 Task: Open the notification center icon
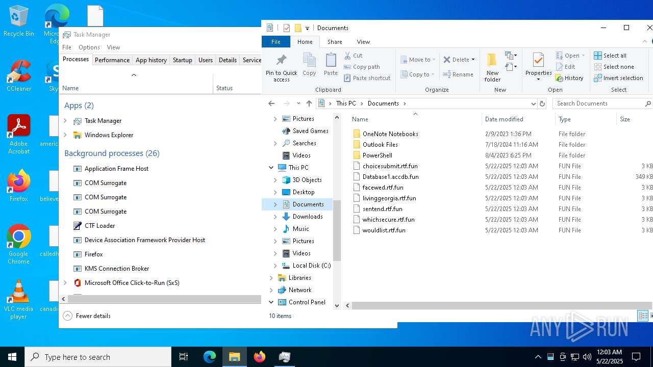coord(636,357)
